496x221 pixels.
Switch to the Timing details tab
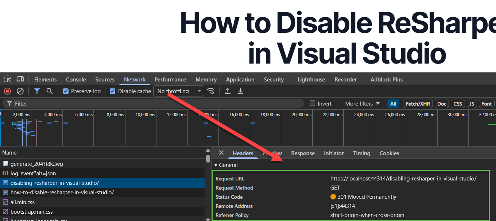tap(361, 153)
